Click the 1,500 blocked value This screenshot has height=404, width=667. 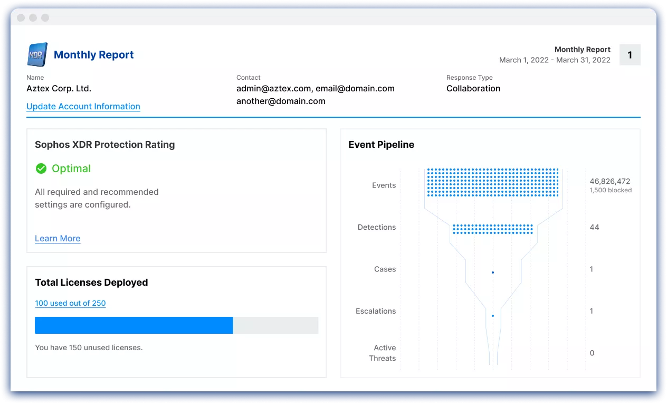click(x=611, y=190)
